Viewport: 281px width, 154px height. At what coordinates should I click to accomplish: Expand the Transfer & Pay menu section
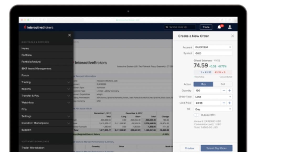coord(46,96)
